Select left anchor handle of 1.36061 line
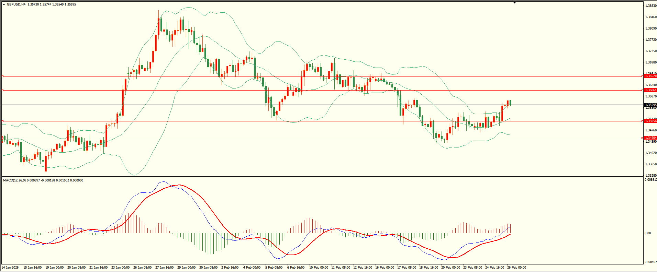Viewport: 657px width, 272px height. coord(3,90)
